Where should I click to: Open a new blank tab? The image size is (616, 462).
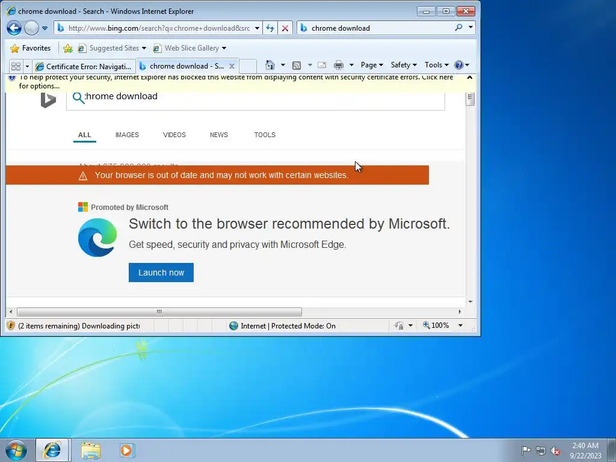(248, 66)
